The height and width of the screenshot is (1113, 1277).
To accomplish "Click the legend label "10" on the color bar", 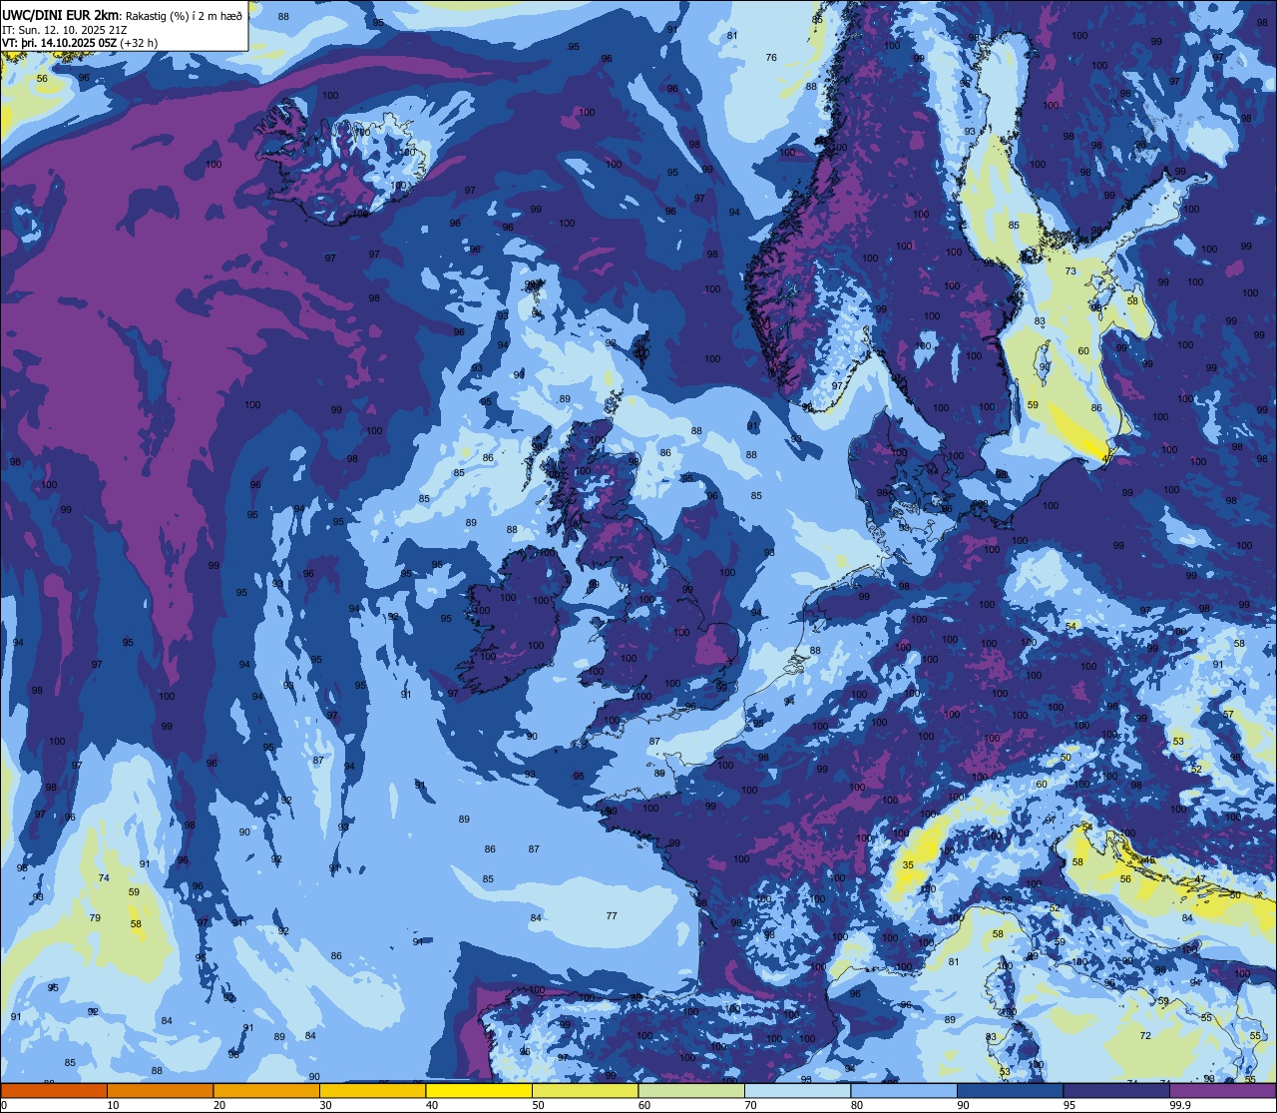I will click(x=114, y=1105).
